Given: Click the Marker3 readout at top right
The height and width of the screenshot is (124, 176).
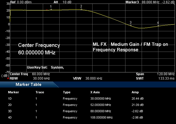Looking at the screenshot, I should tap(150, 2).
